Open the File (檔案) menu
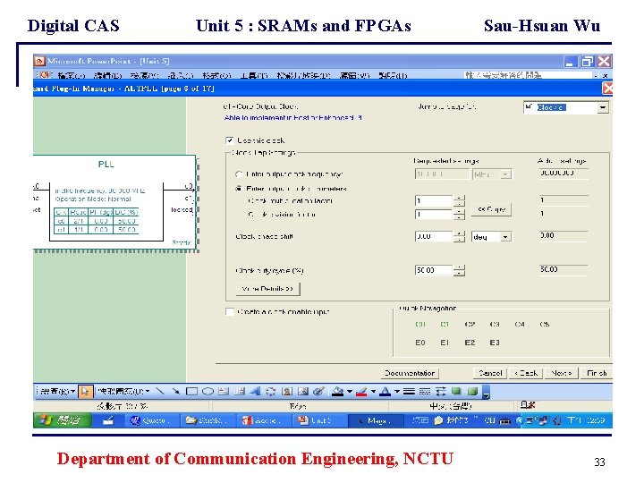Screen dimensions: 644x483 (72, 75)
